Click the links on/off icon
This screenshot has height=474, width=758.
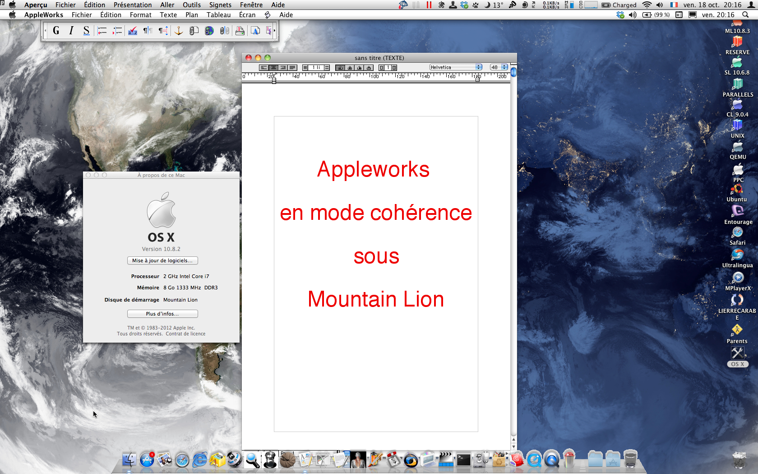click(x=225, y=31)
